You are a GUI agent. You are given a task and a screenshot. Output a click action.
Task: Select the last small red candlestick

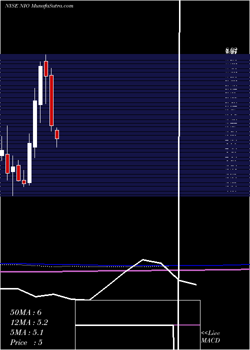click(57, 134)
